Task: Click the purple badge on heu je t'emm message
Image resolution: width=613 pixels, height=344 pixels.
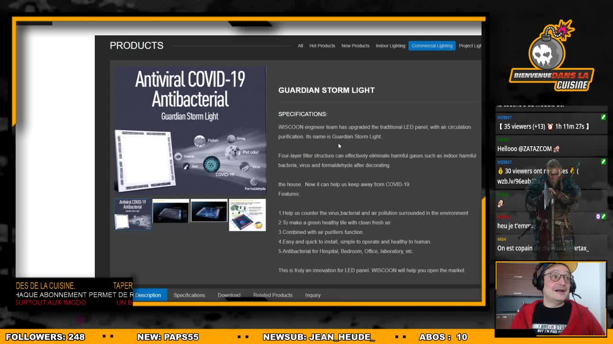Action: 598,216
